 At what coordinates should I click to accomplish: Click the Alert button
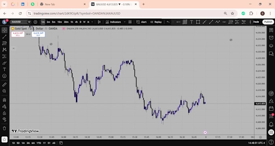(142, 22)
